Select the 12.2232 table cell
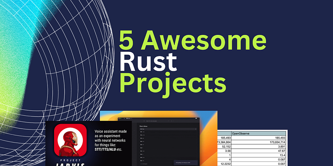This screenshot has width=333, height=166. [x=224, y=164]
